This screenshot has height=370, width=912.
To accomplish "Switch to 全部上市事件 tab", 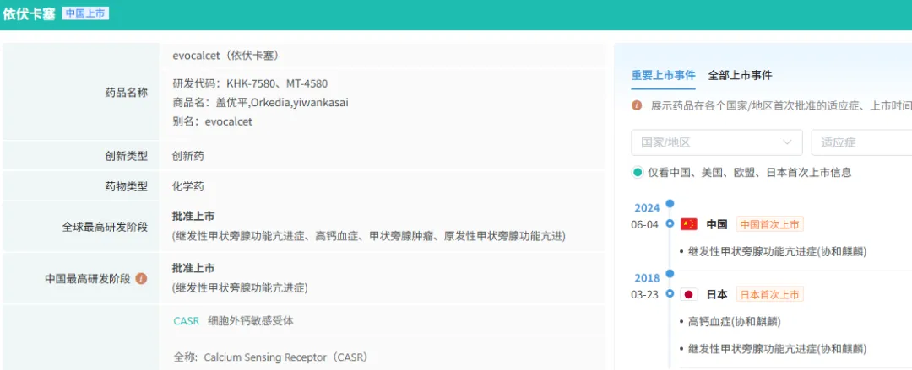I will (740, 75).
